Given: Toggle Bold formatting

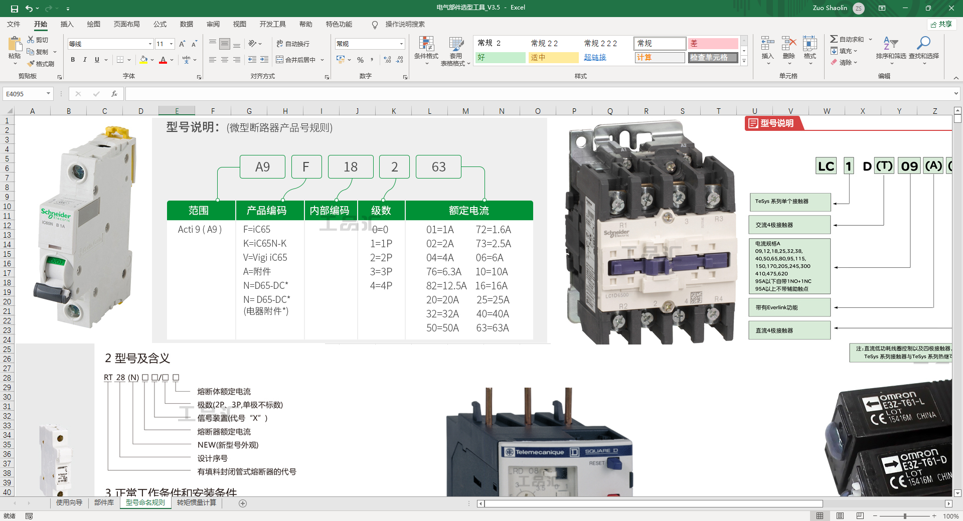Looking at the screenshot, I should point(73,60).
